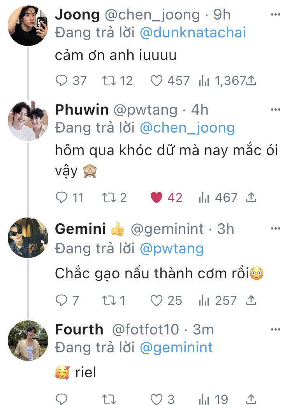Image resolution: width=292 pixels, height=405 pixels.
Task: Unlike Phuwin's tweet with the red heart
Action: (157, 198)
